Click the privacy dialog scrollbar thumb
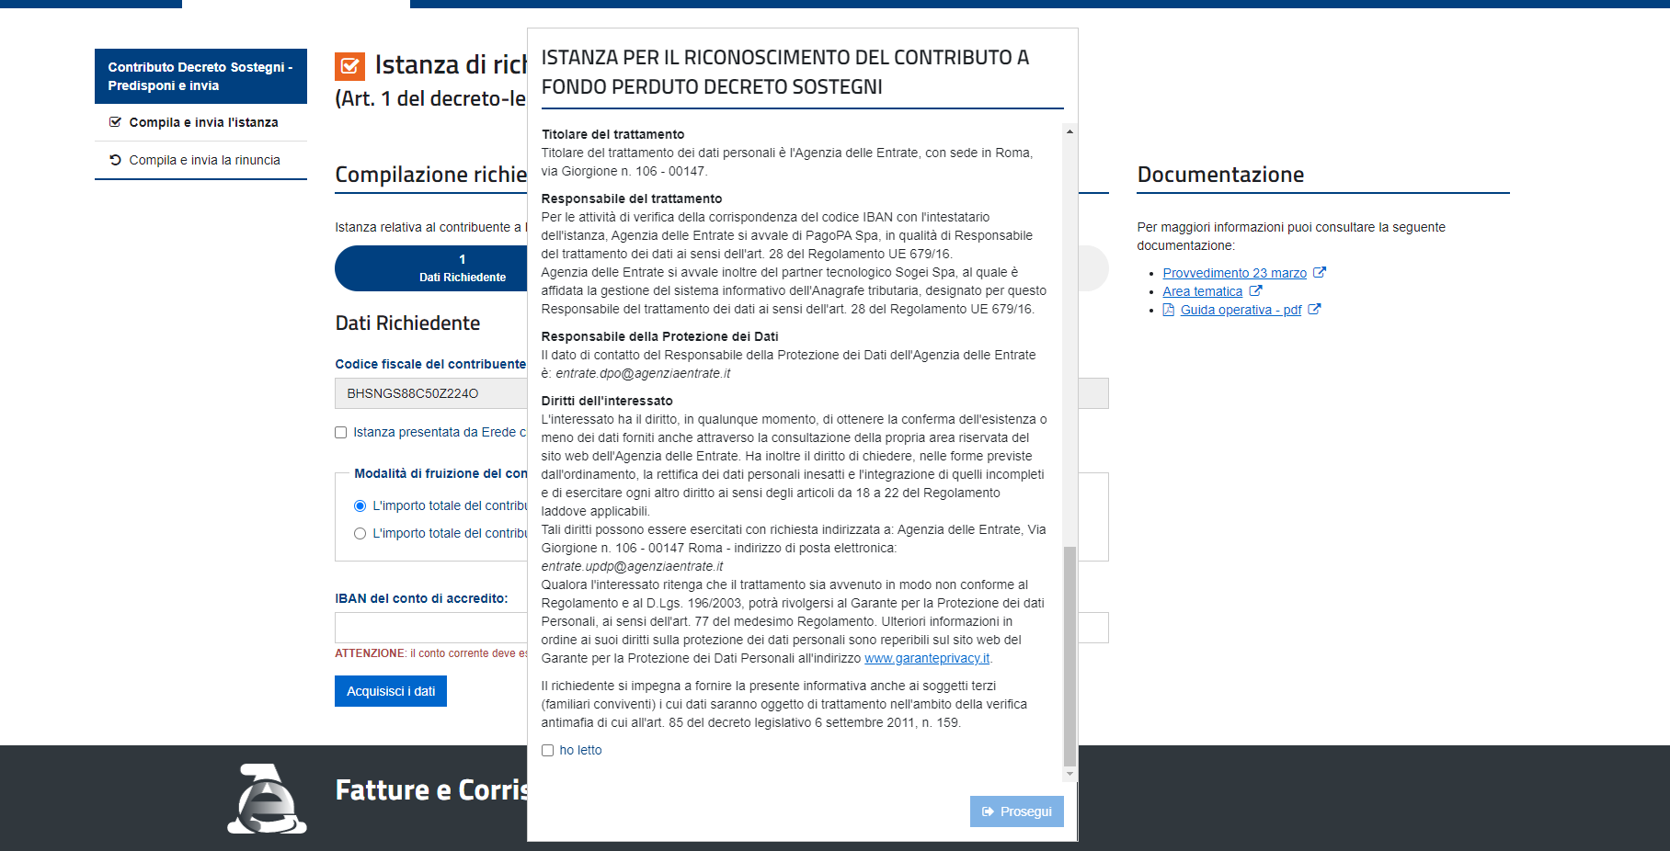Viewport: 1670px width, 851px height. coord(1069,655)
